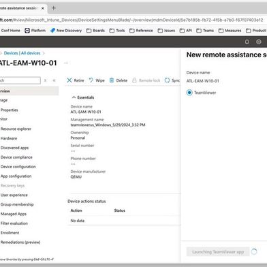Collapse the sidebar menu with double chevron
This screenshot has width=267, height=267.
point(54,80)
